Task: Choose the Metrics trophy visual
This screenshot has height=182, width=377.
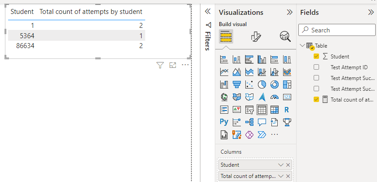Action: pyautogui.click(x=287, y=122)
